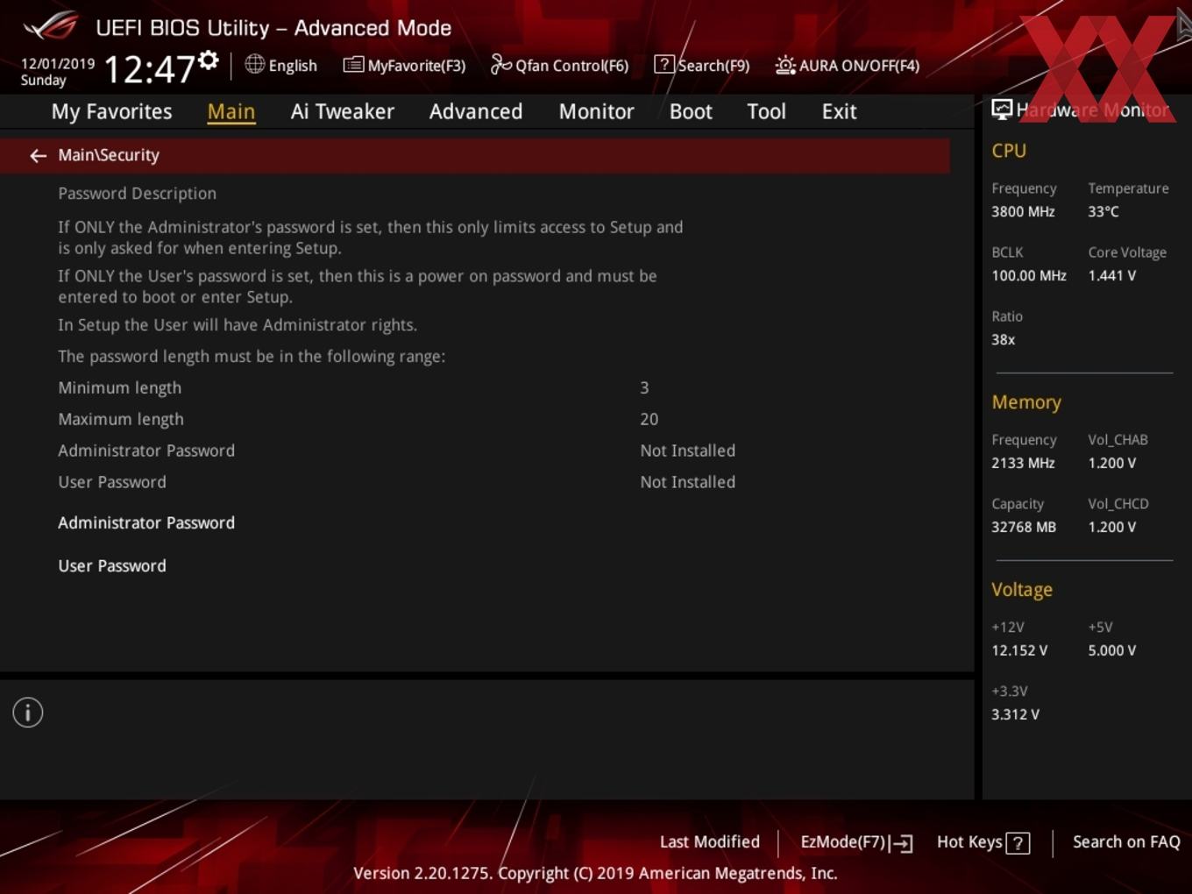Click the CPU temperature 33°C value

click(x=1103, y=211)
